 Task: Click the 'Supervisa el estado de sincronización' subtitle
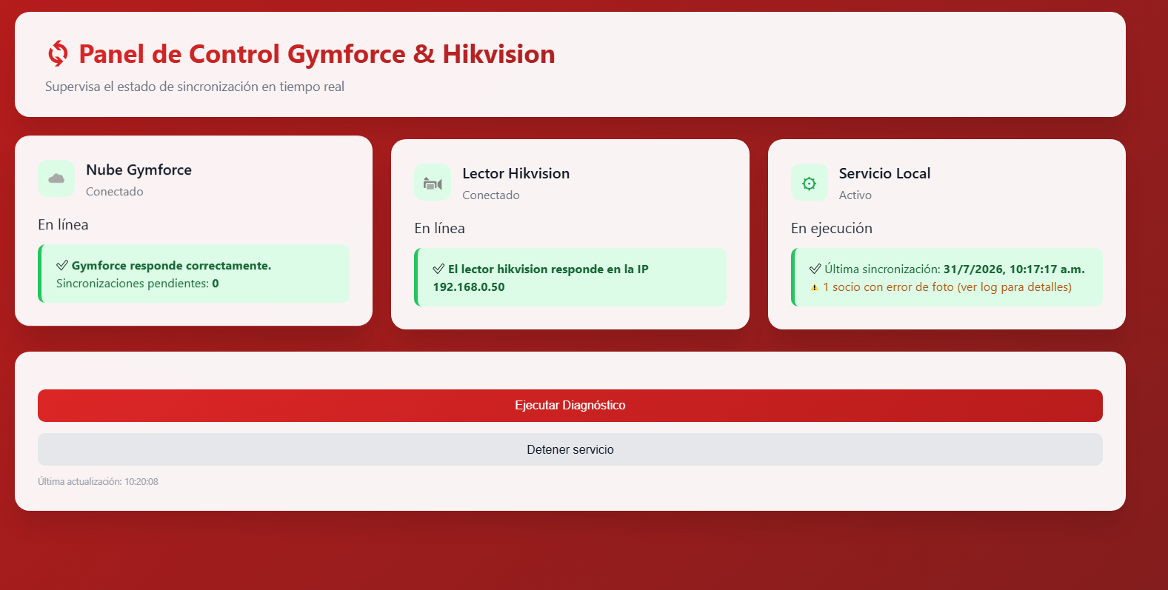click(195, 87)
